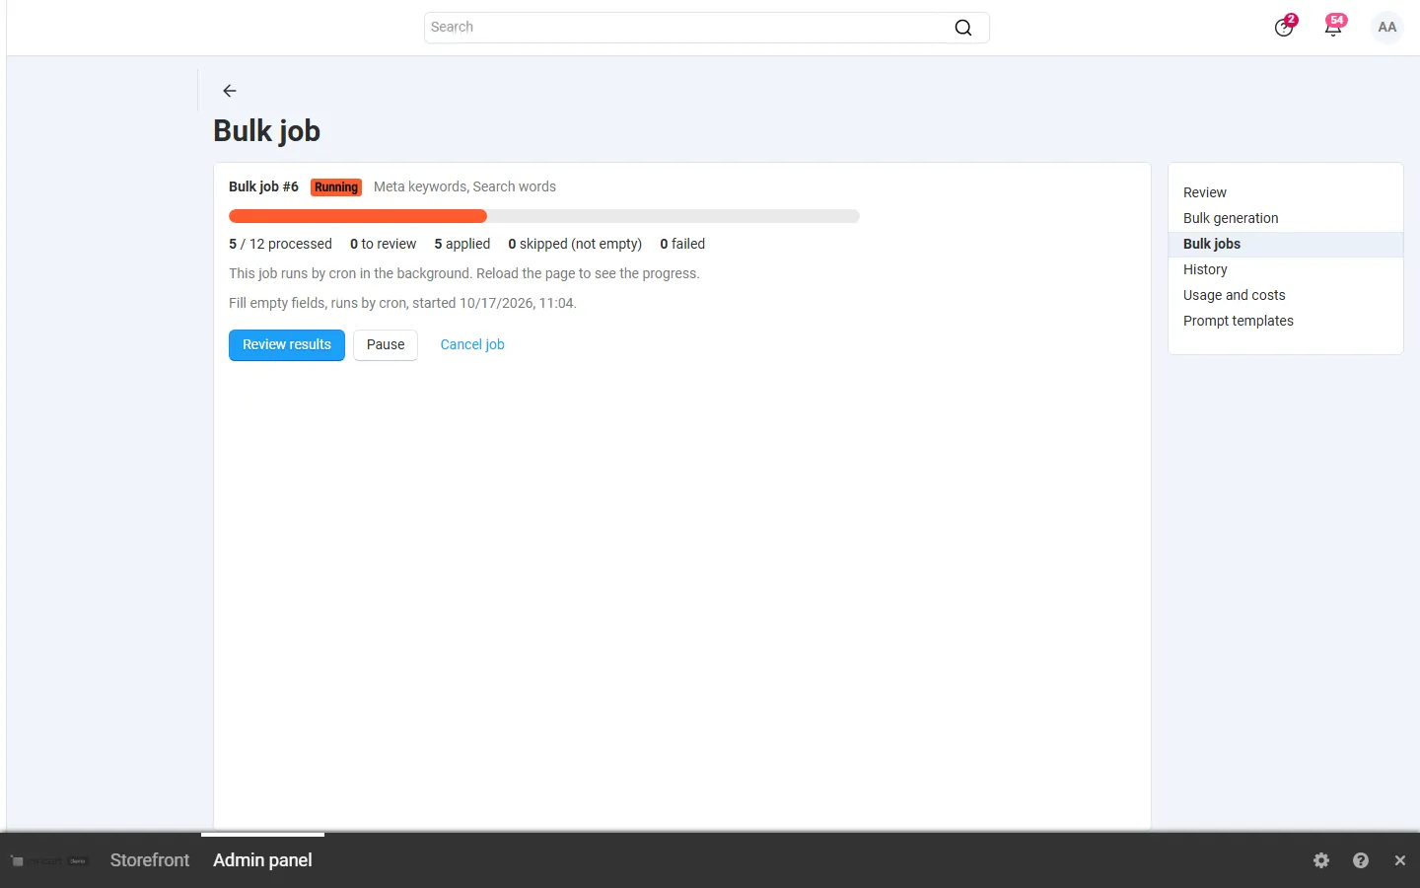Click the settings gear in bottom bar

pos(1321,860)
